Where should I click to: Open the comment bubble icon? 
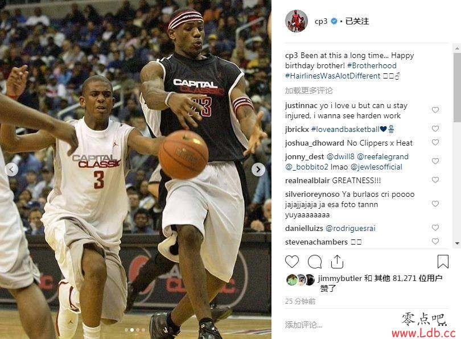pyautogui.click(x=315, y=262)
